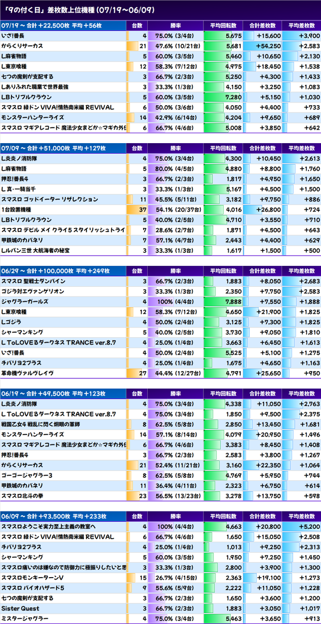This screenshot has width=321, height=624.
Task: Click the total difference value +54,250
Action: click(269, 46)
